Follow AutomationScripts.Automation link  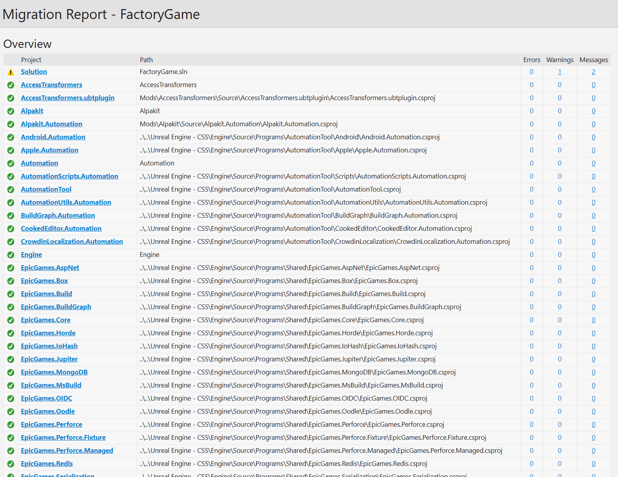69,176
